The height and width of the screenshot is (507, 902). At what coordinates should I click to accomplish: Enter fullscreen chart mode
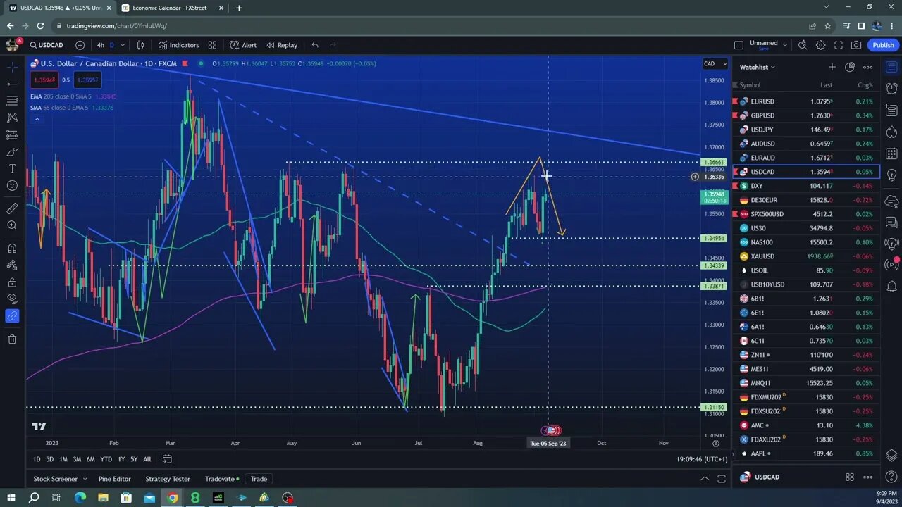pos(839,45)
